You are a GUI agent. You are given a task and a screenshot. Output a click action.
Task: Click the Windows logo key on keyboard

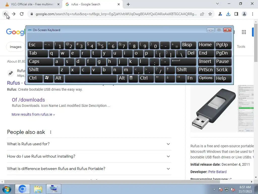click(x=48, y=79)
